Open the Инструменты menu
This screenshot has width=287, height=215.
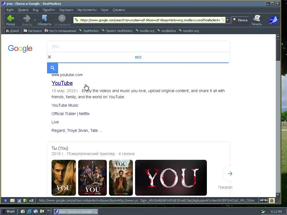[x=87, y=10]
